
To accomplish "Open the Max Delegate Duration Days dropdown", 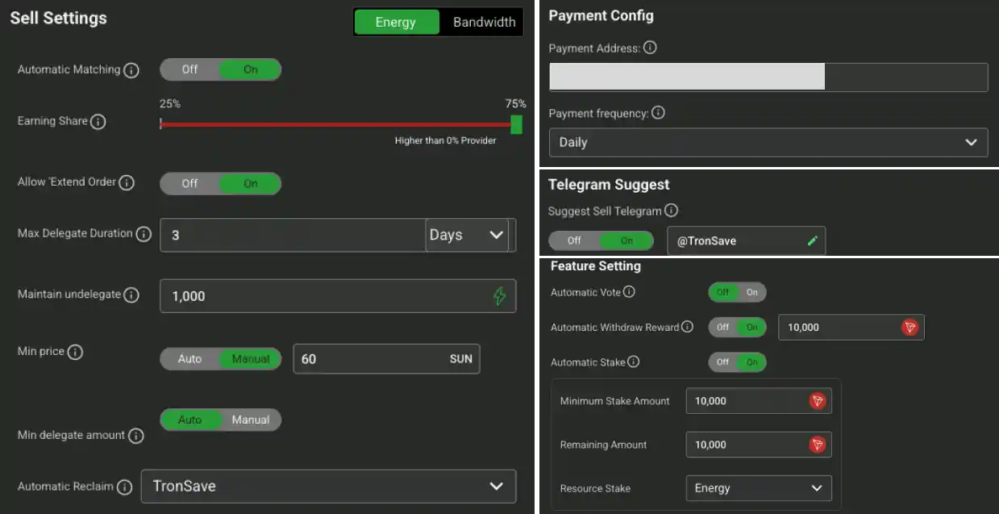I will click(x=466, y=235).
